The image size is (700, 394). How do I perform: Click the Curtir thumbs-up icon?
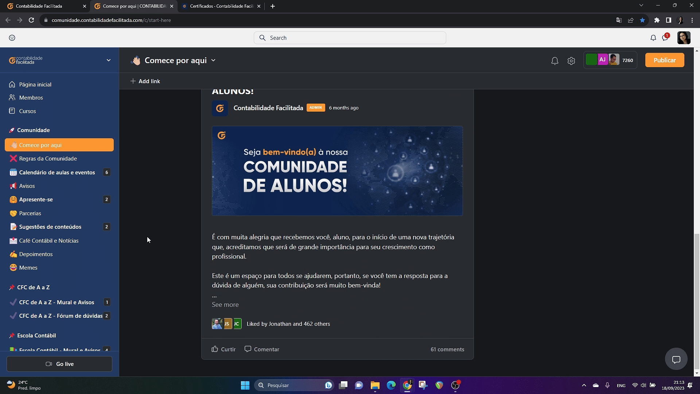(215, 349)
